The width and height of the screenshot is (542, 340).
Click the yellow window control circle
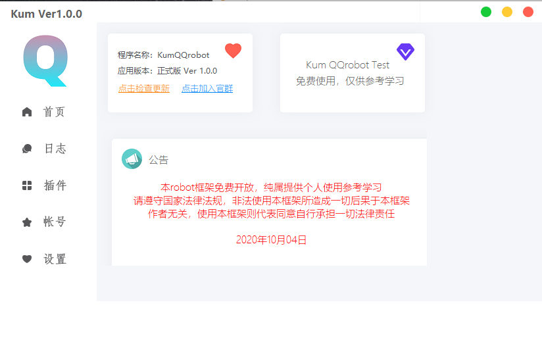click(507, 12)
